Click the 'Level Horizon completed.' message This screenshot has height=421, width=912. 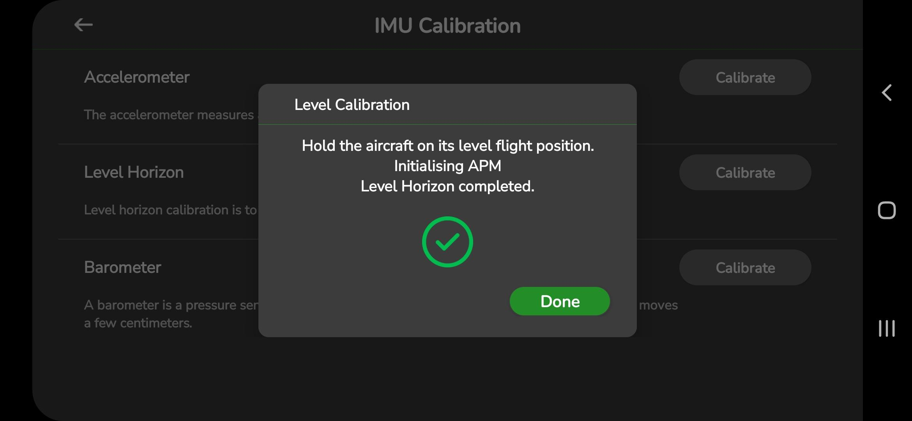point(447,186)
